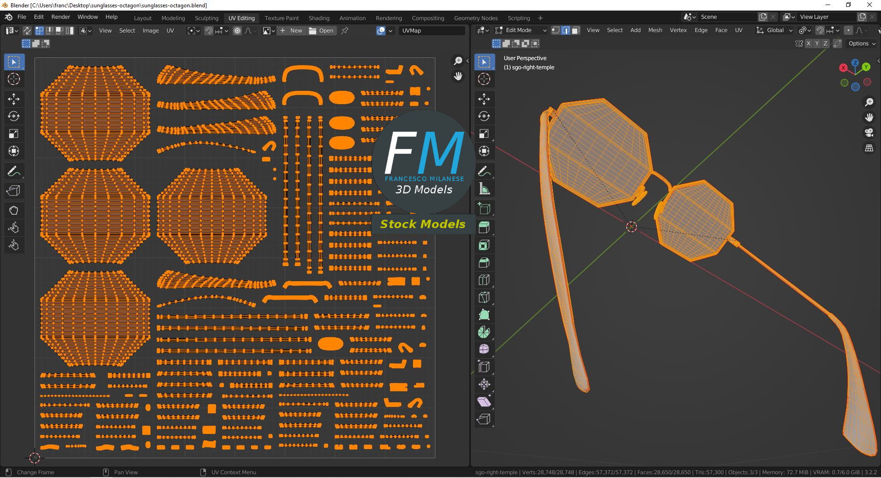Open the Render menu
This screenshot has height=478, width=881.
click(61, 17)
